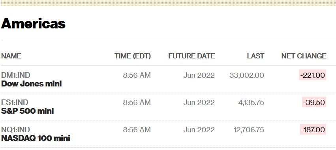Click the FUTURE DATE column header
Image resolution: width=336 pixels, height=150 pixels.
coord(191,56)
